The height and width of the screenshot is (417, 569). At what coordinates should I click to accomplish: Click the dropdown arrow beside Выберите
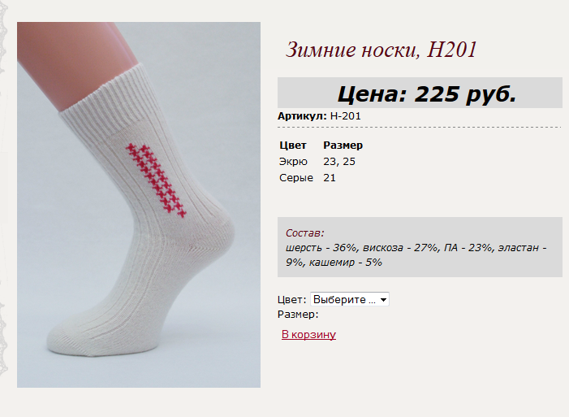tap(383, 300)
